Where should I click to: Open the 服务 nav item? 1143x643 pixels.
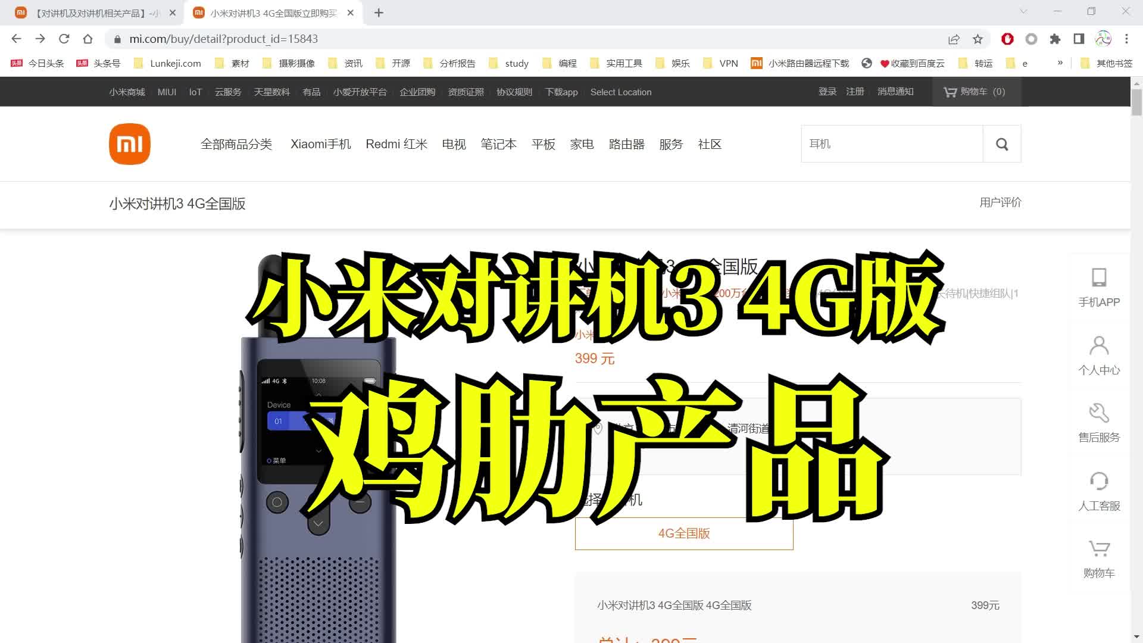coord(671,144)
